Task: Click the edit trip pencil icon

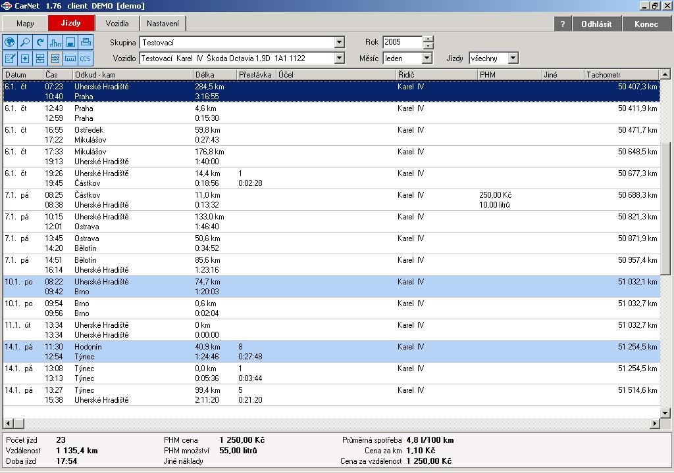Action: point(10,58)
